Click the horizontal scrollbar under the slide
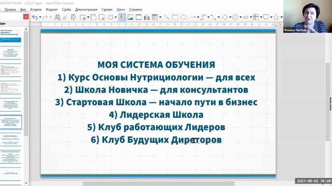 pos(159,184)
